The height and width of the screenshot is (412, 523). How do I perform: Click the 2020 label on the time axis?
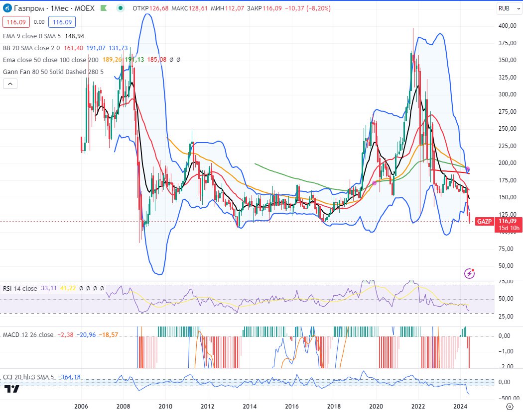pos(376,407)
